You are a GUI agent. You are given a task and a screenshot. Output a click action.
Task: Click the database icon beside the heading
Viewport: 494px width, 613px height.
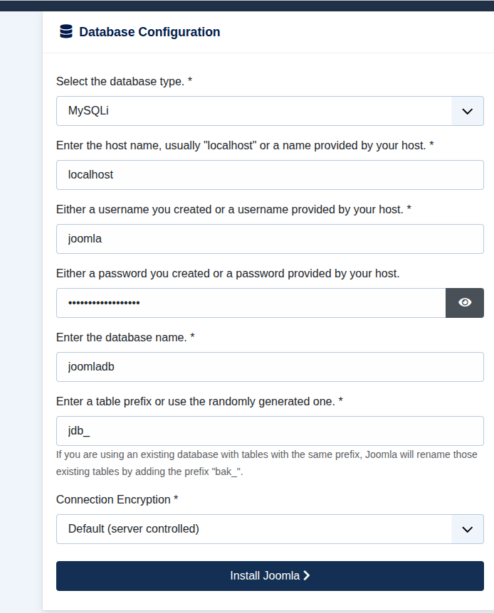click(64, 31)
